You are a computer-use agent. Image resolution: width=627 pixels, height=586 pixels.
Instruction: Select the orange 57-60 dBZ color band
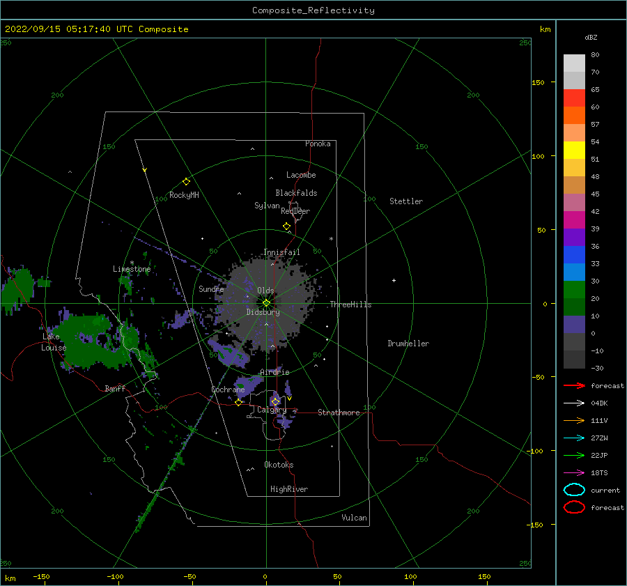point(574,116)
